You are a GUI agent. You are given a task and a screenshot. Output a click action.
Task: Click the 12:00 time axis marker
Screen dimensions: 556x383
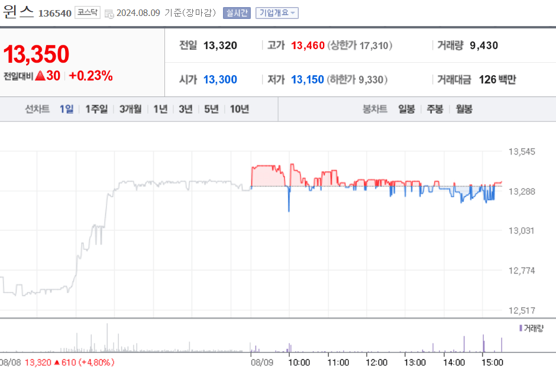point(377,362)
